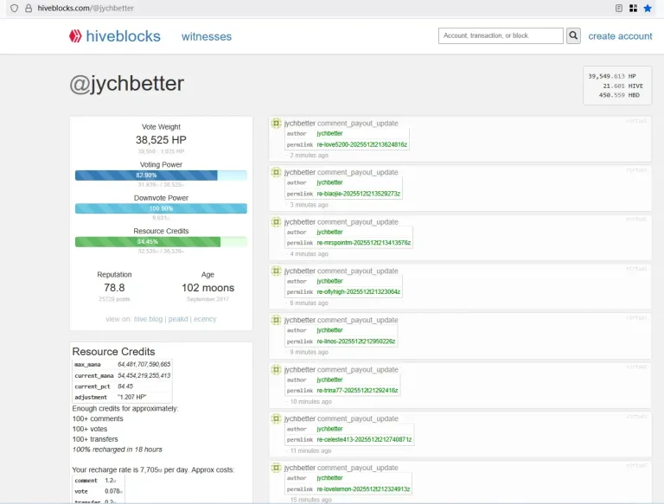Click the '3 minutes ago' timestamp
The image size is (664, 504).
(310, 205)
